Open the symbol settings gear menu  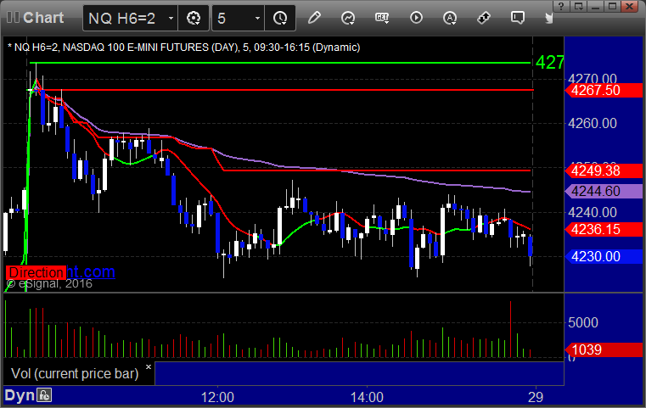tap(194, 18)
